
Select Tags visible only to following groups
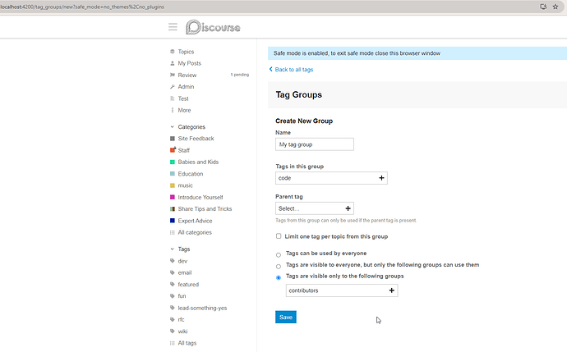pyautogui.click(x=279, y=277)
